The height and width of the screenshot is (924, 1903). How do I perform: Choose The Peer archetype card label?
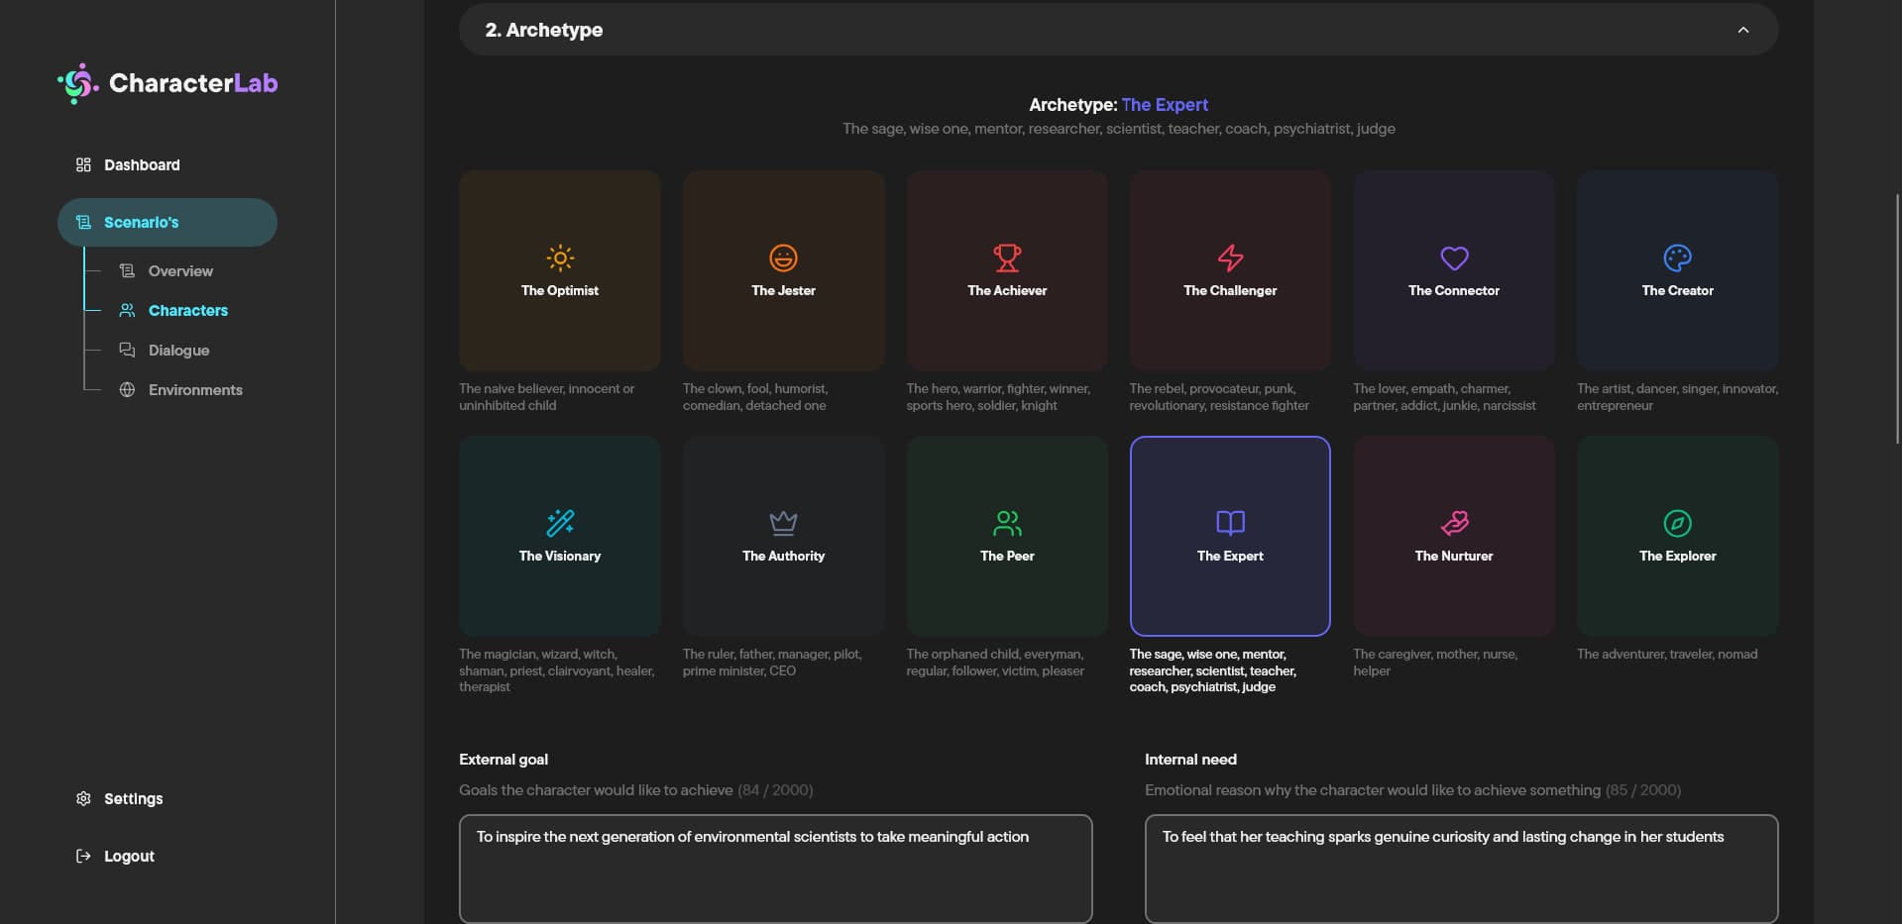pyautogui.click(x=1007, y=556)
